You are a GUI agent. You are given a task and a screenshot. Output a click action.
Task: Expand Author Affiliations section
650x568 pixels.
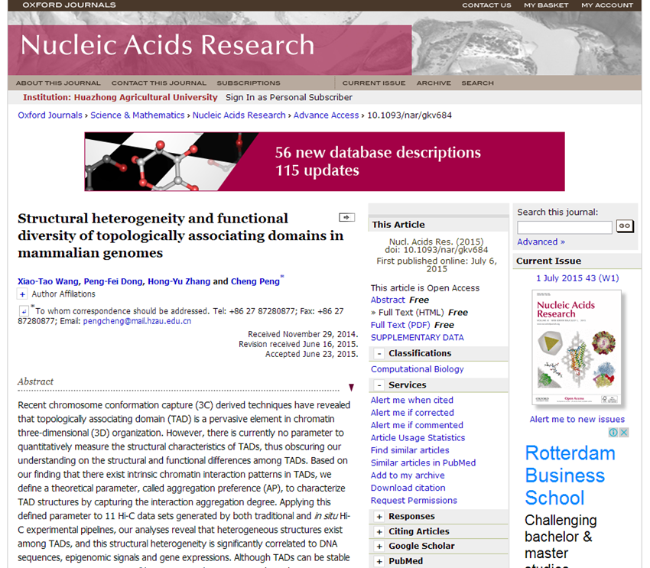22,294
